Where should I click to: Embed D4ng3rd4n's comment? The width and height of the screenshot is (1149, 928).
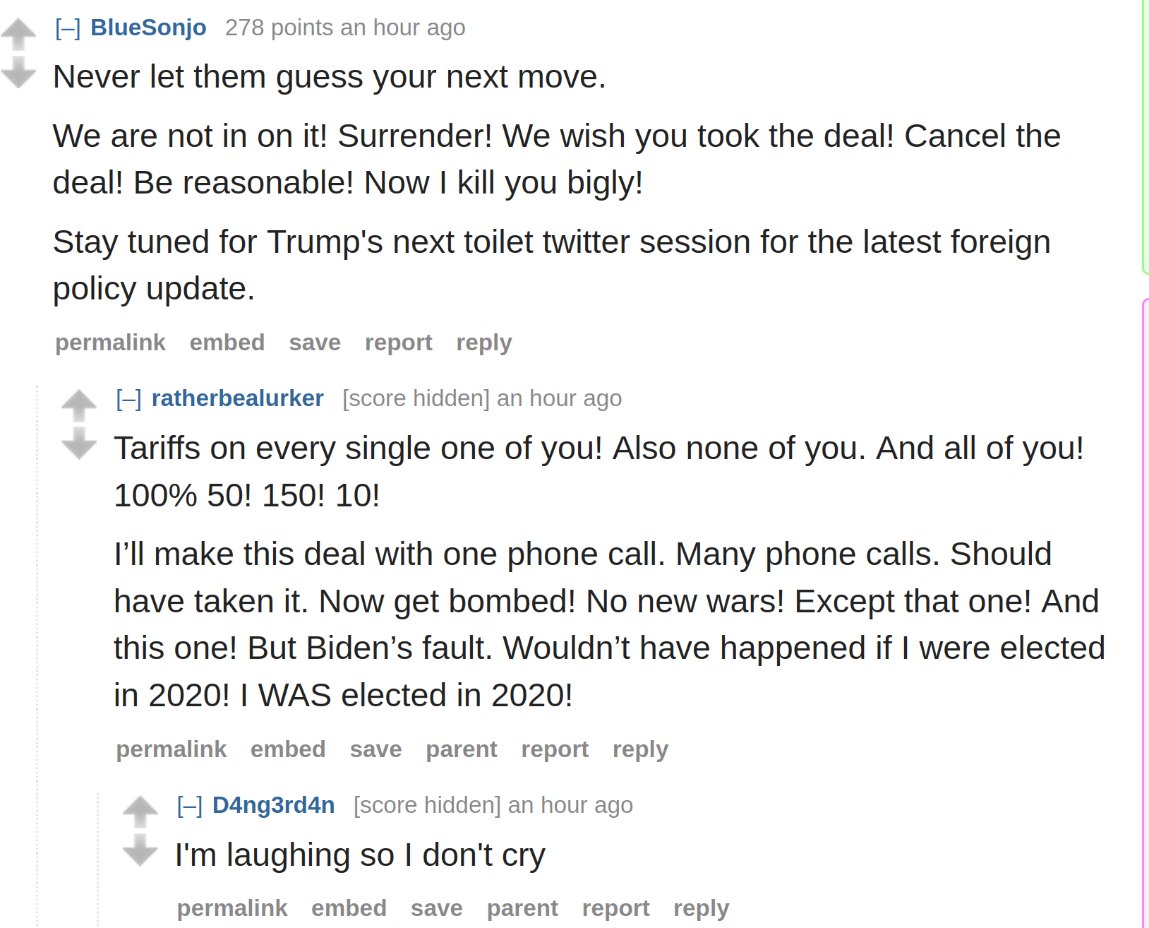click(x=349, y=908)
